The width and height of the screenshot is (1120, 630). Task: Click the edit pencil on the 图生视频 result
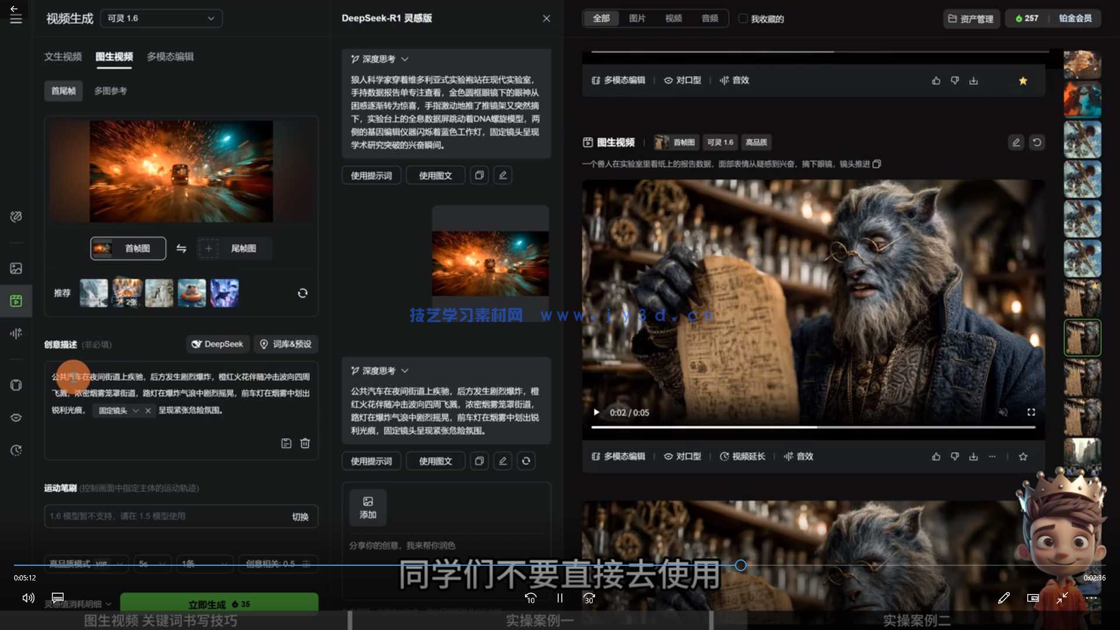click(x=1016, y=142)
